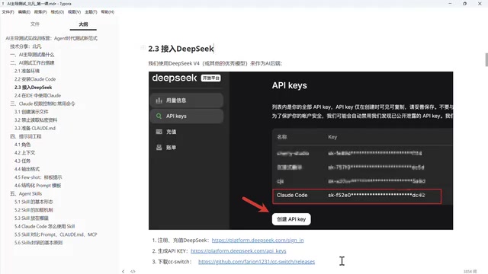Toggle source code mode icon

click(x=133, y=271)
